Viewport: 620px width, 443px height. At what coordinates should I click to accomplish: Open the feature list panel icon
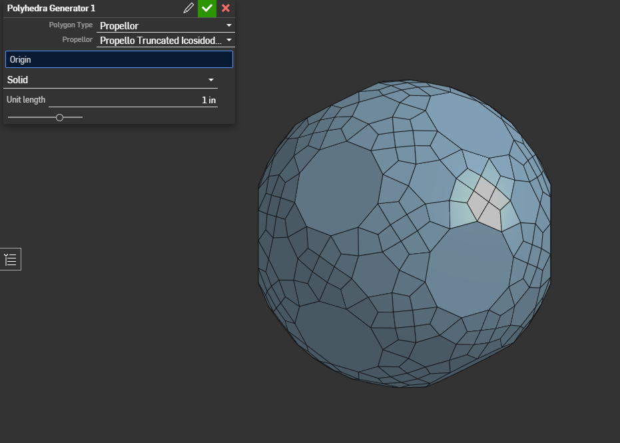pyautogui.click(x=10, y=260)
